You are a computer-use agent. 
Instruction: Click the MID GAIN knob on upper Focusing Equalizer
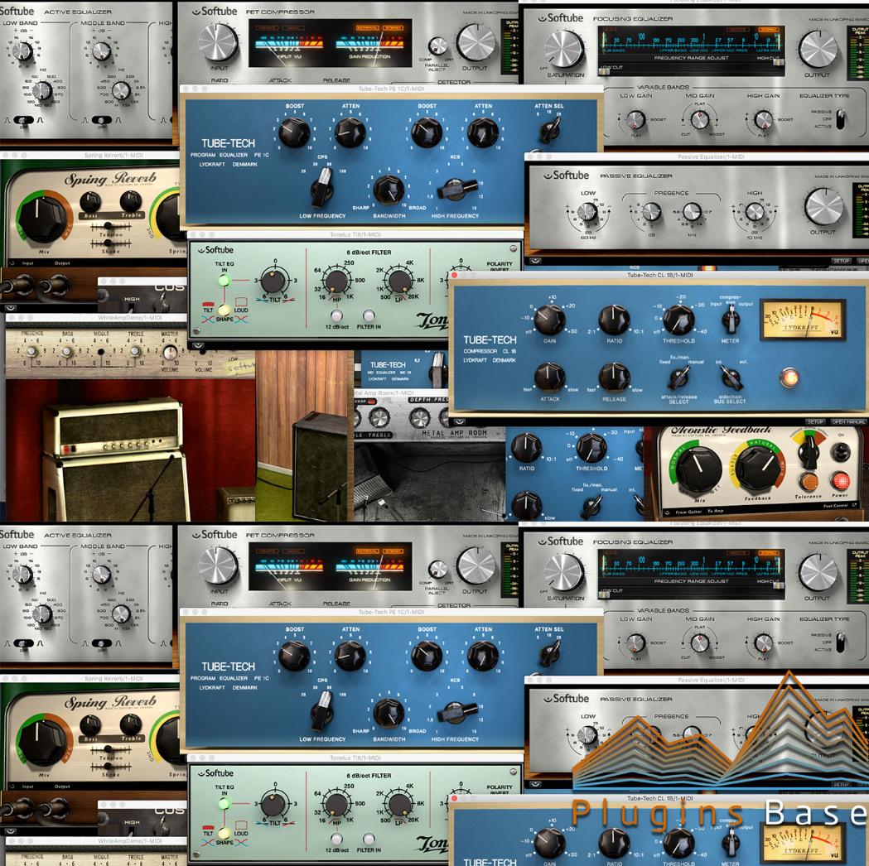(699, 119)
